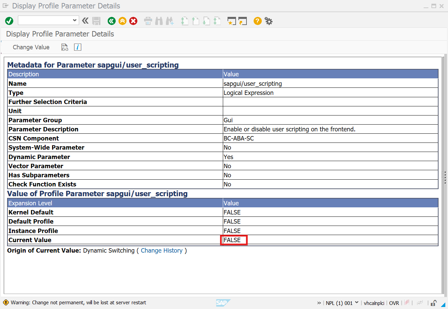Open Customize Local Layout gear icon
The image size is (448, 309).
click(x=268, y=21)
